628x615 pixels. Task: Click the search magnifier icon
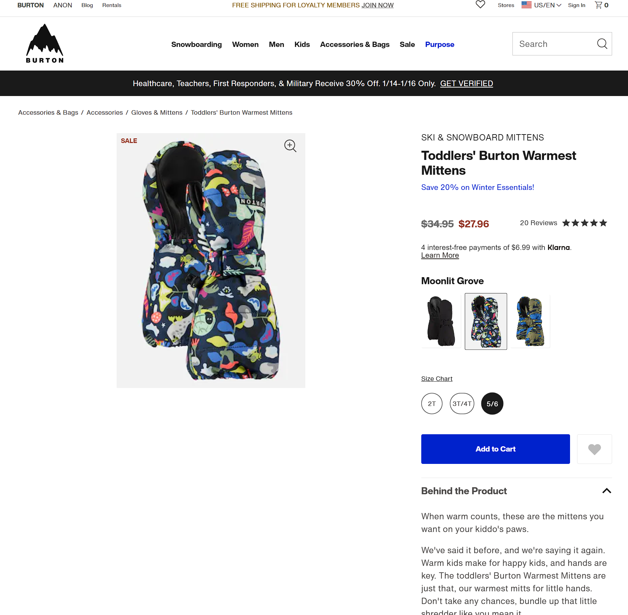pos(602,44)
